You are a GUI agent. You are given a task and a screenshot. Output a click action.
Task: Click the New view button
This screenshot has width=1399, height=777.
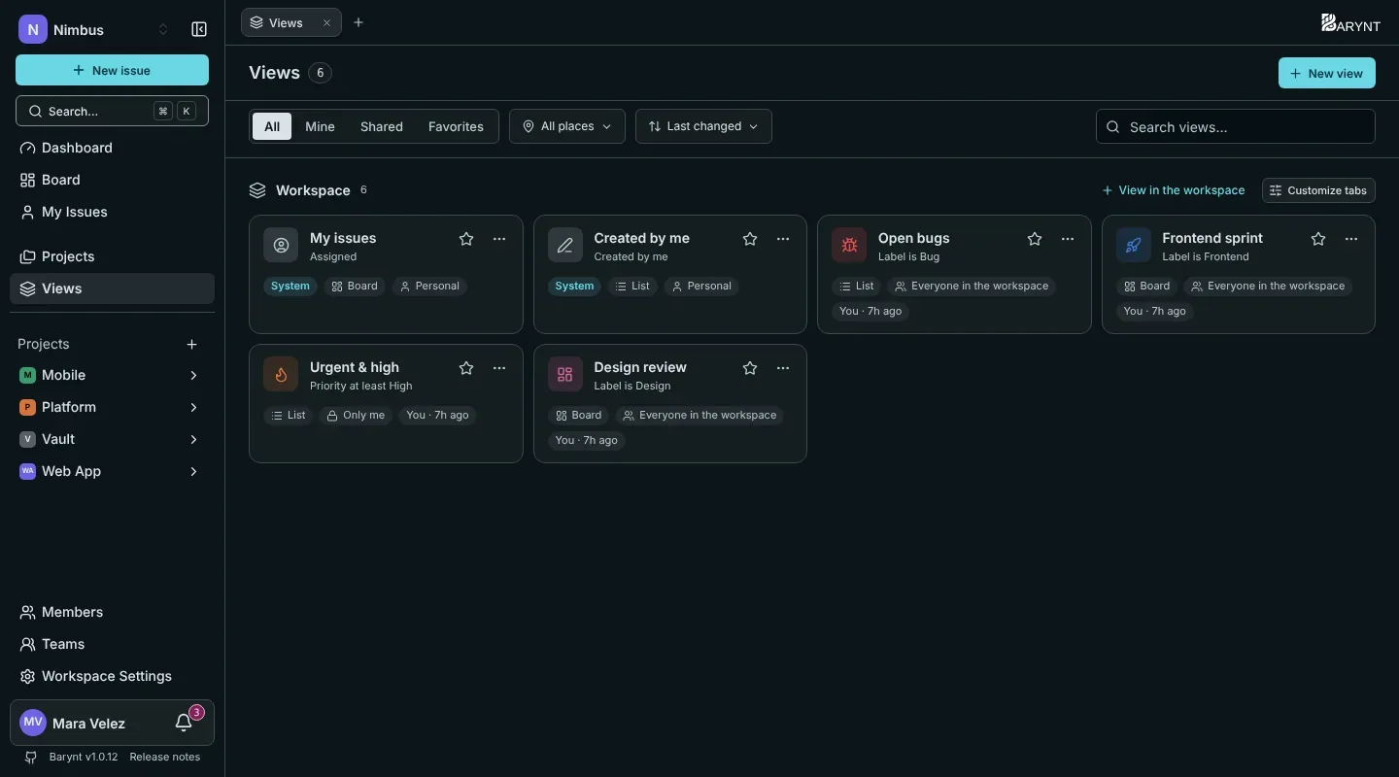1326,73
